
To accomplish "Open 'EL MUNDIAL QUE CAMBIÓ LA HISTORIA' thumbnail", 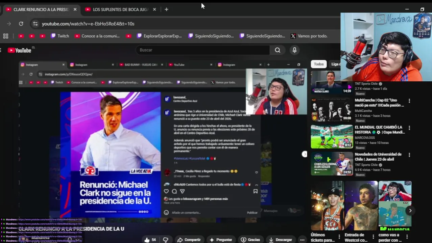I will click(x=332, y=137).
